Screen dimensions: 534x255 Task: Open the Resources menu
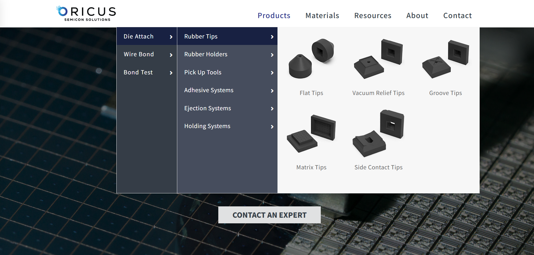click(373, 16)
